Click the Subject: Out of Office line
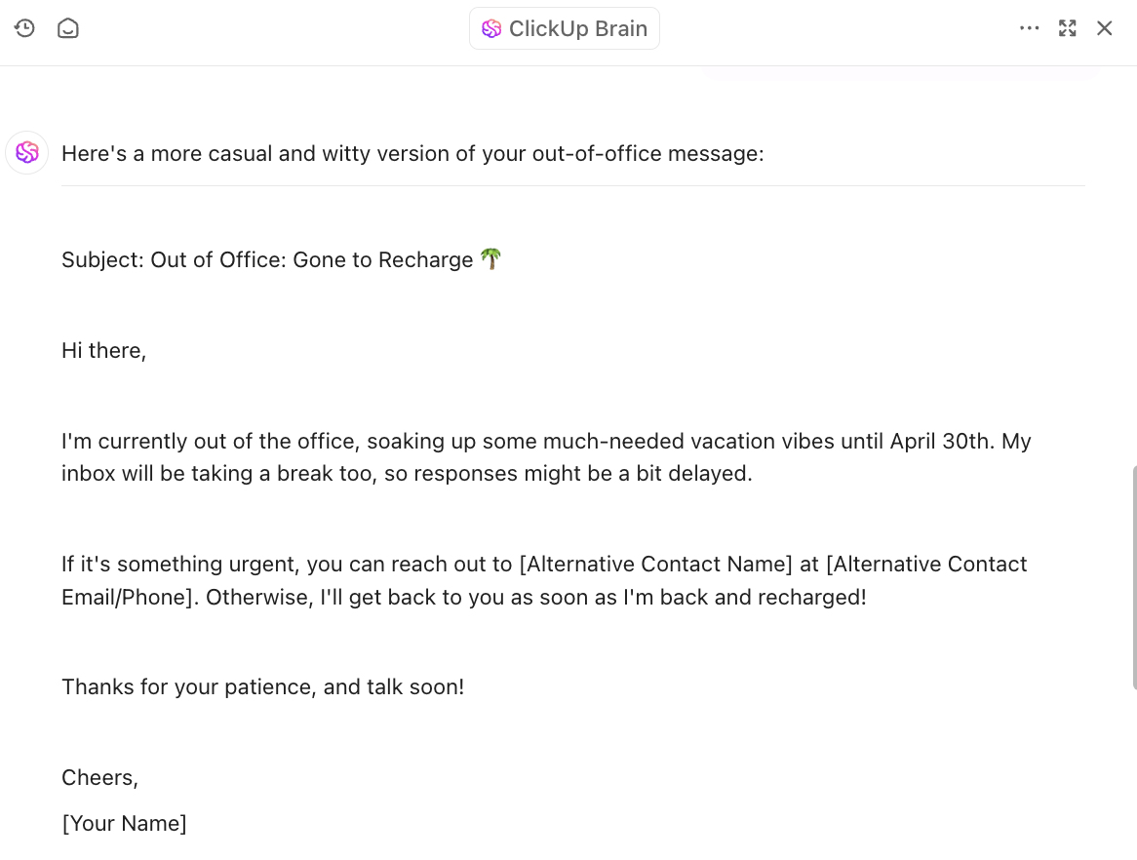 click(x=267, y=259)
